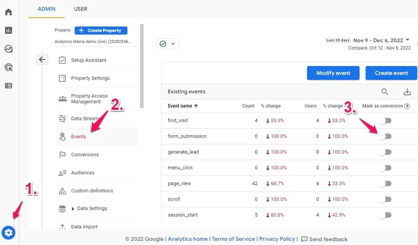Image resolution: width=418 pixels, height=245 pixels.
Task: Click the Data Import upload icon
Action: [x=62, y=227]
